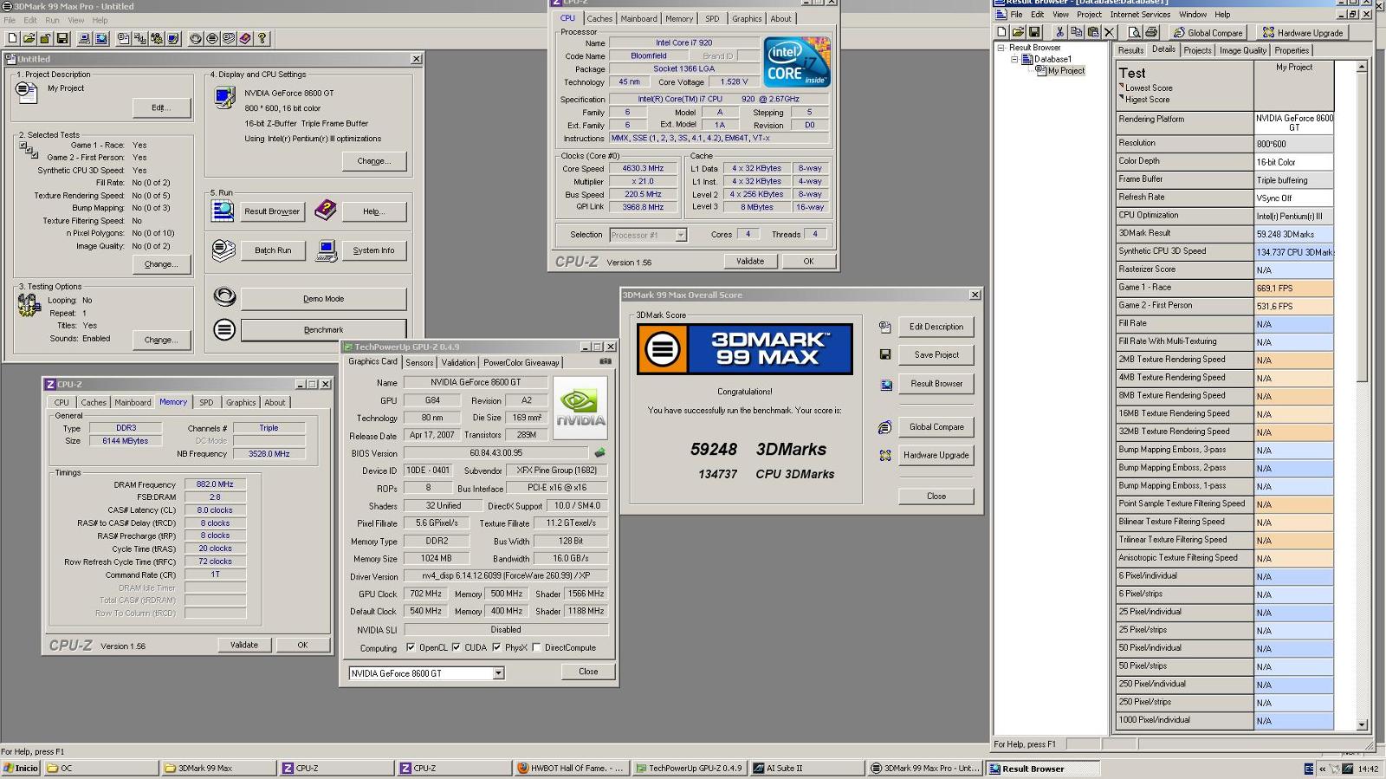Screen dimensions: 1386x779
Task: Switch to HWBOT Hall Of Fame taskbar item
Action: click(x=570, y=768)
